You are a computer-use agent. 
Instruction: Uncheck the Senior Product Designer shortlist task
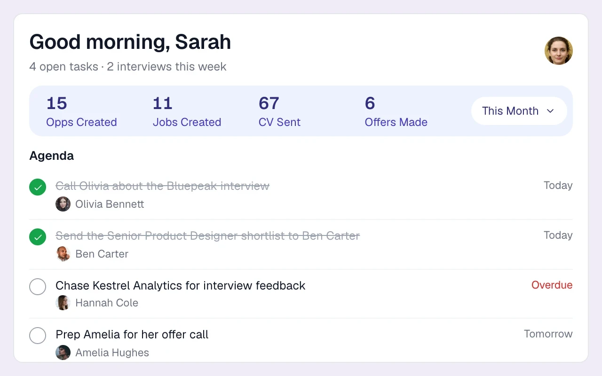38,237
